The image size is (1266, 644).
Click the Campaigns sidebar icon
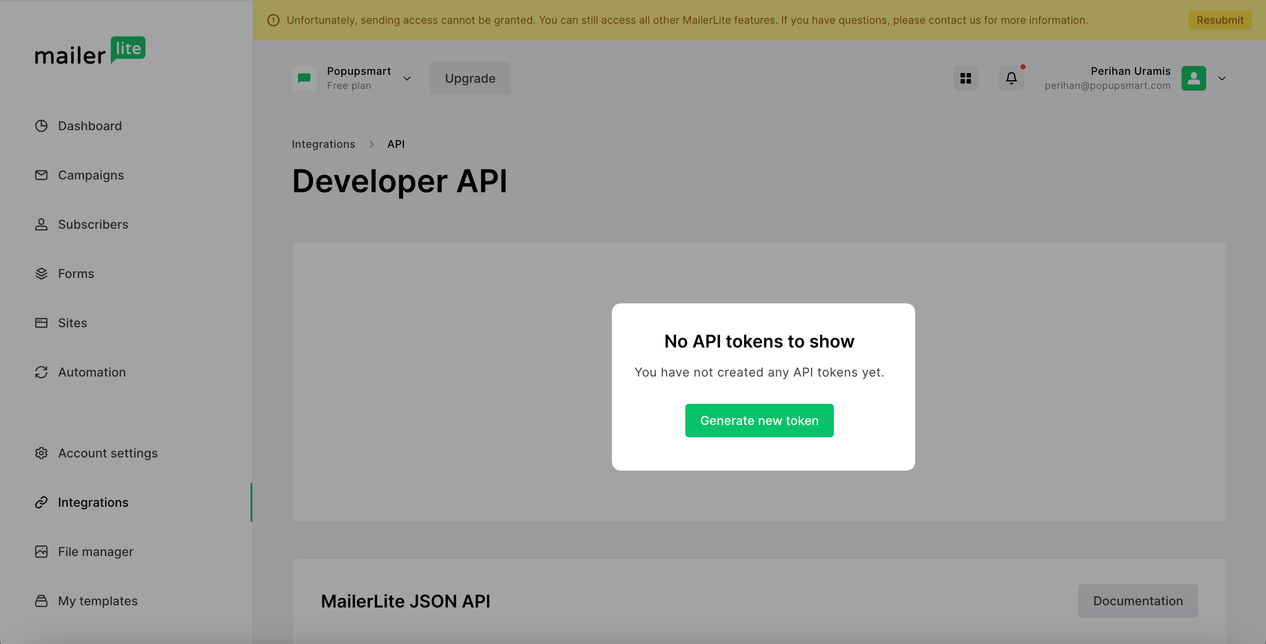pyautogui.click(x=41, y=174)
